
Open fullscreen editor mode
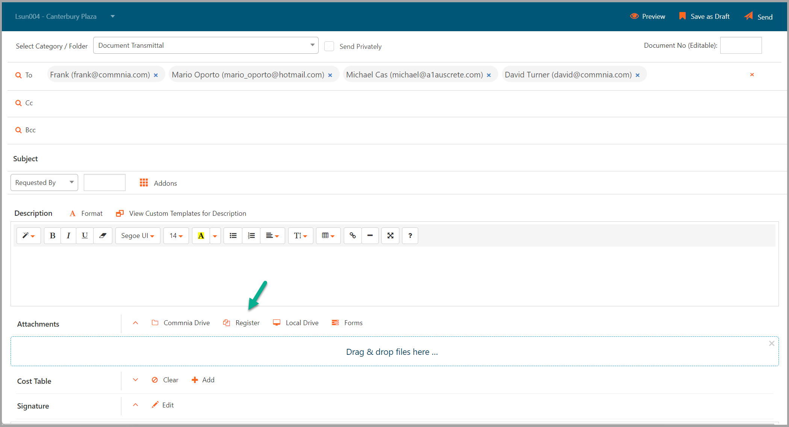point(390,236)
